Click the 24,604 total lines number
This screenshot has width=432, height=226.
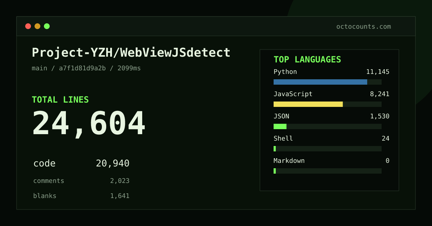pos(89,123)
